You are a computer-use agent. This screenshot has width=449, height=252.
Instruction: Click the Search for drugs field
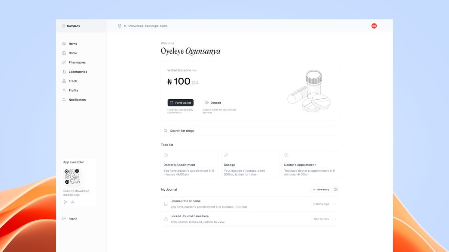click(x=250, y=131)
